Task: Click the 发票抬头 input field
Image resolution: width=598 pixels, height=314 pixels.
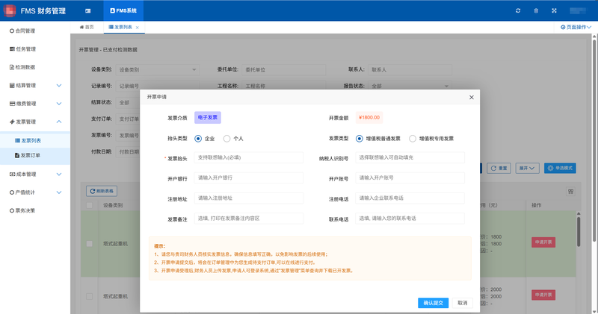Action: pyautogui.click(x=249, y=157)
